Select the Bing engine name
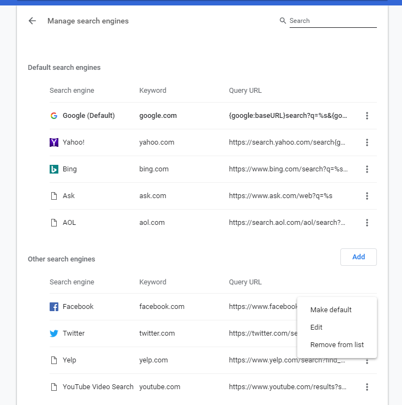Screen dimensions: 402x405 (70, 169)
